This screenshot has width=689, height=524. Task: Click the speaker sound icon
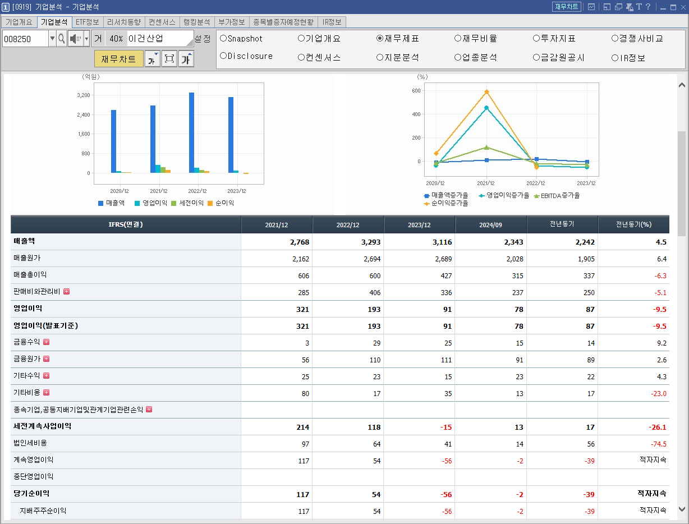(x=76, y=39)
